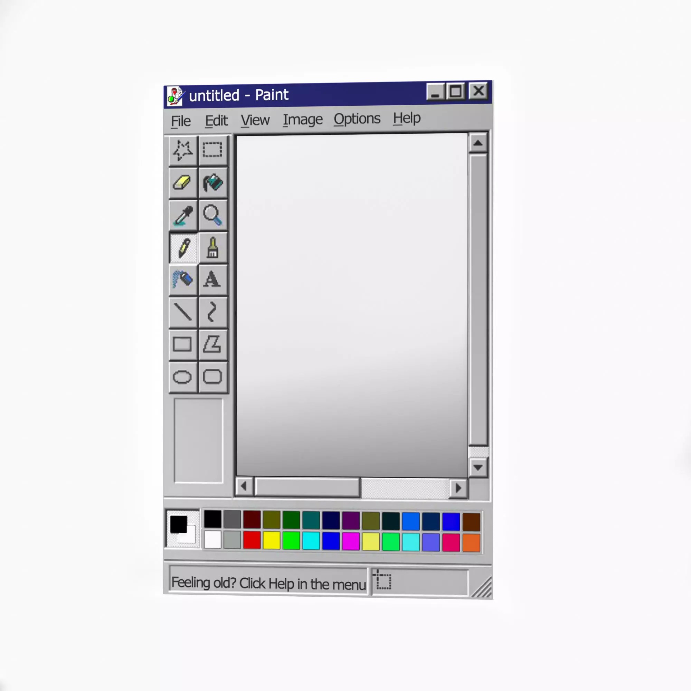Choose the Fill With Color bucket
The width and height of the screenshot is (691, 691).
213,182
